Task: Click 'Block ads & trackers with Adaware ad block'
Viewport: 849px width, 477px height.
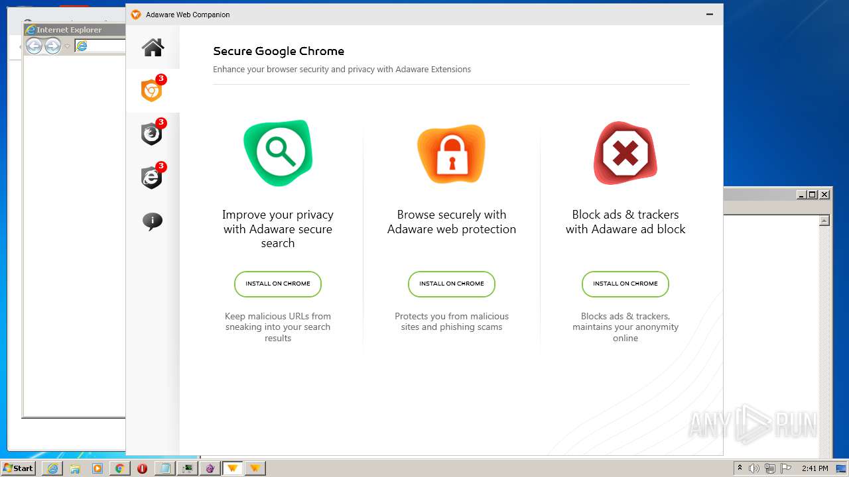Action: (625, 222)
